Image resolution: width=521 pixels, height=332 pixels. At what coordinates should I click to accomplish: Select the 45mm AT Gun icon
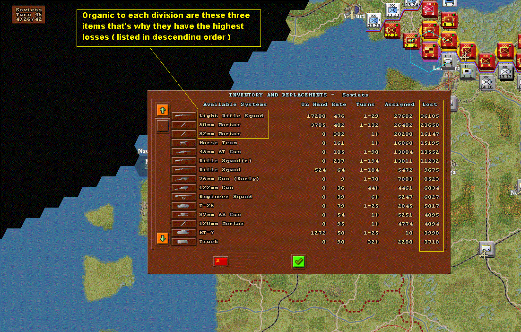[x=183, y=152]
